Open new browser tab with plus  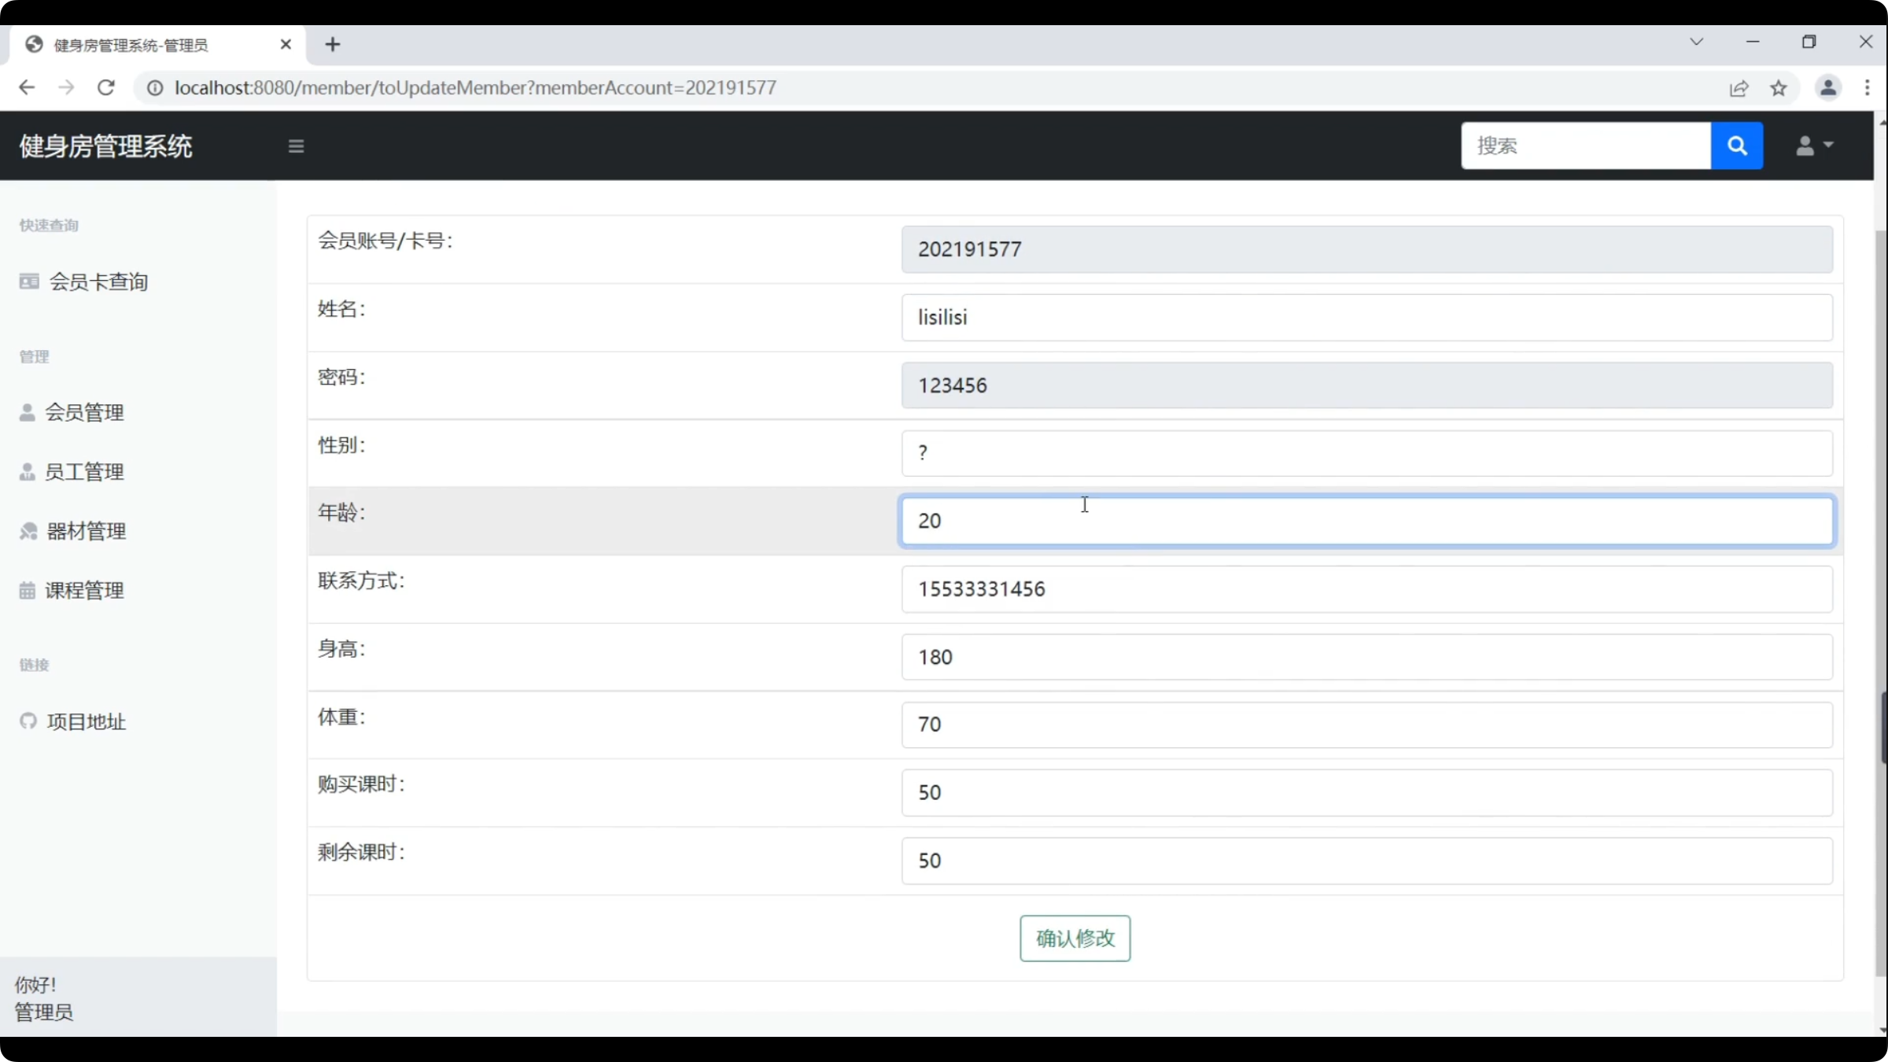pos(333,45)
